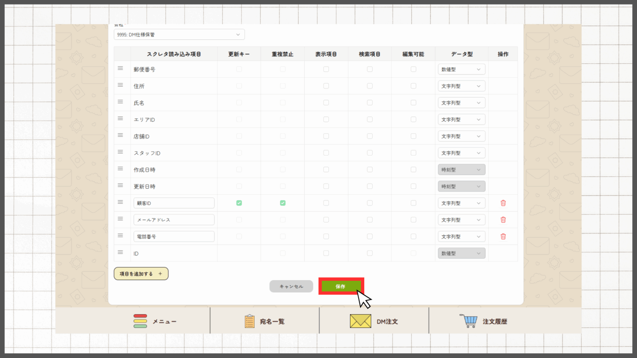
Task: Check 検索項目 for メールアドレス row
Action: (370, 220)
